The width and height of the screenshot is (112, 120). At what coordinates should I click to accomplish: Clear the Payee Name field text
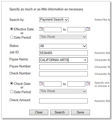(85, 60)
